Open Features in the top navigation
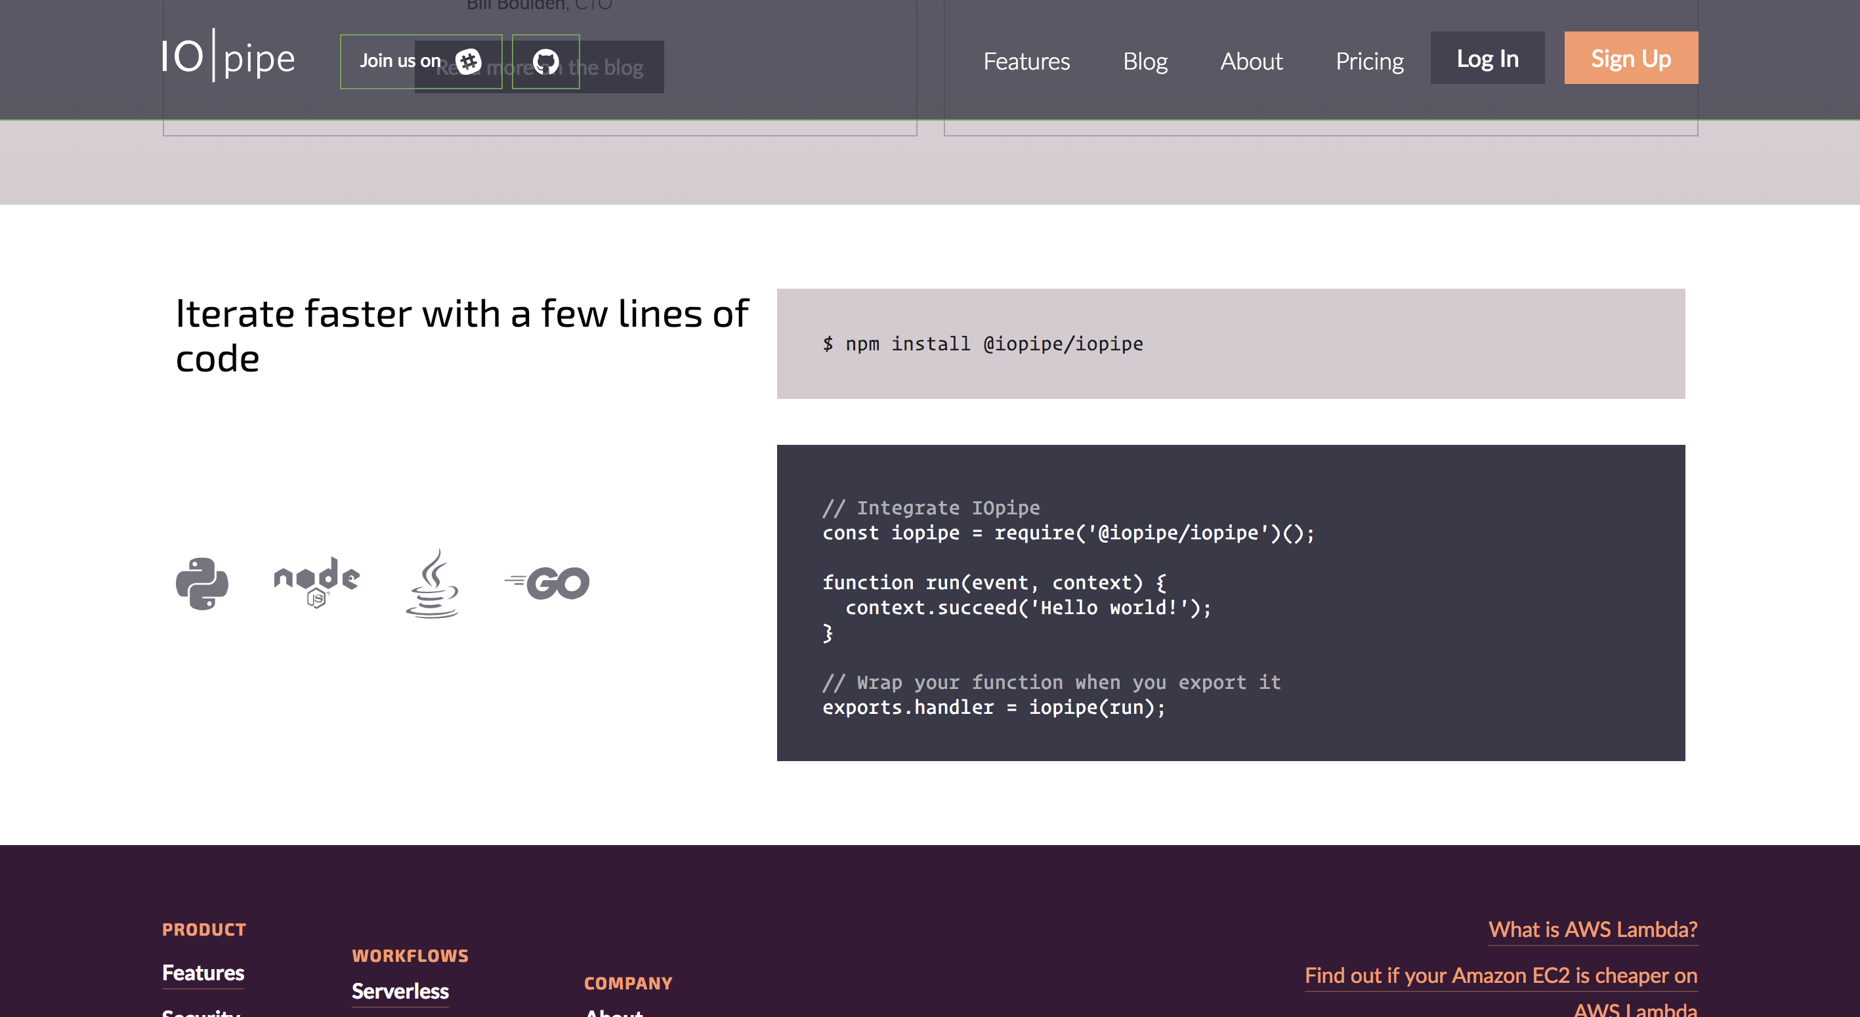Screen dimensions: 1860x1017 (1026, 62)
